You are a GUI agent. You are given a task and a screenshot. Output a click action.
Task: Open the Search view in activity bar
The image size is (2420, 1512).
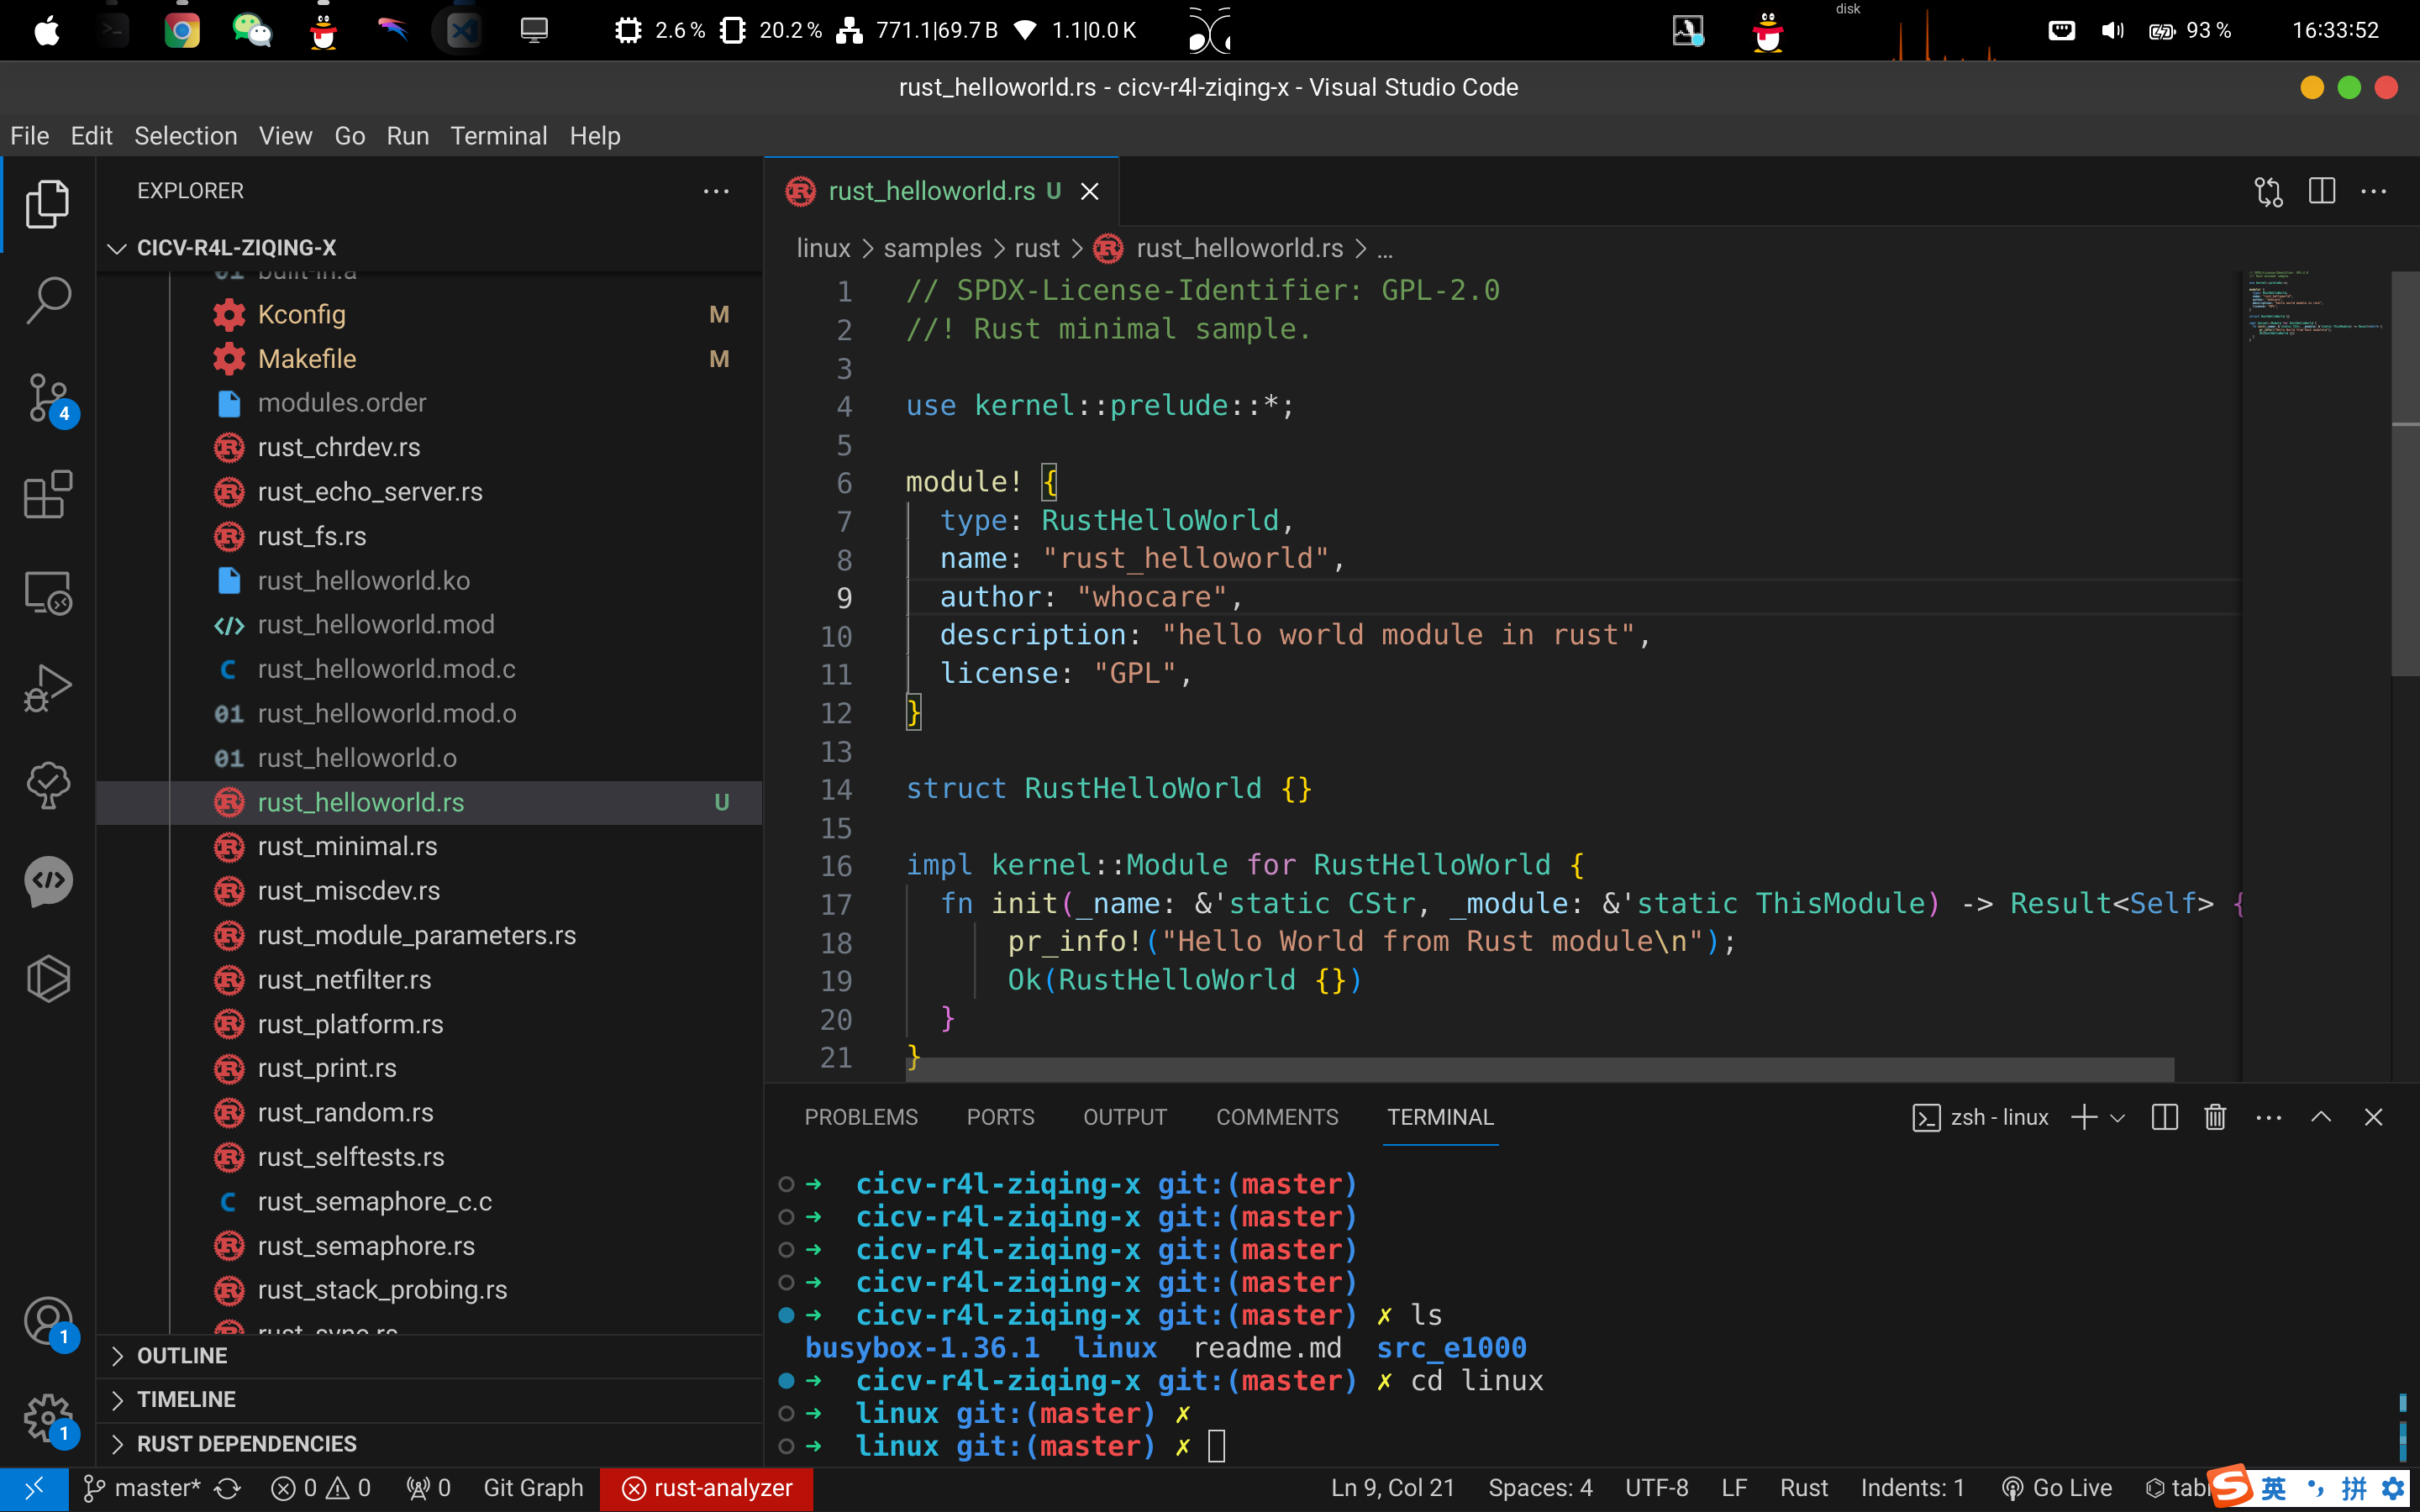(x=47, y=299)
